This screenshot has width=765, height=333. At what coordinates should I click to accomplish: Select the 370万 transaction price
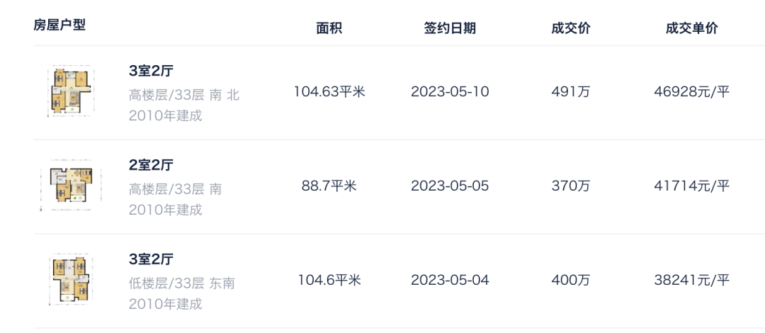tap(571, 186)
